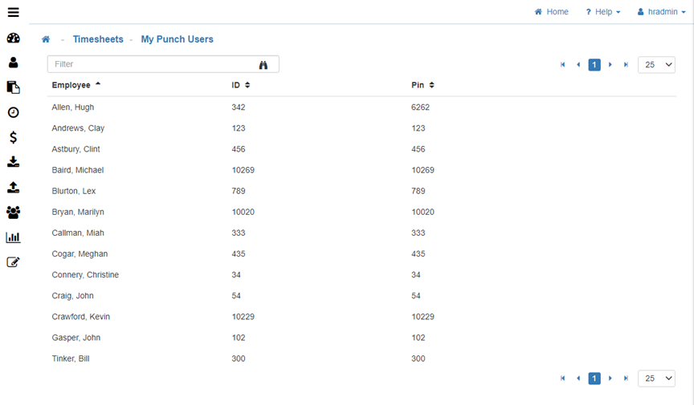The height and width of the screenshot is (405, 694).
Task: Select the dollar sign payroll icon
Action: pos(13,137)
